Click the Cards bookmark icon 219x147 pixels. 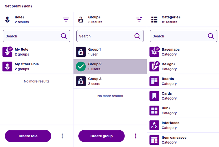pos(154,96)
